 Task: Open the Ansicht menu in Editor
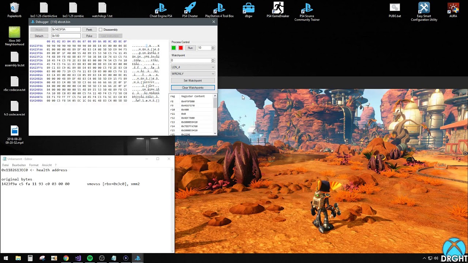47,165
